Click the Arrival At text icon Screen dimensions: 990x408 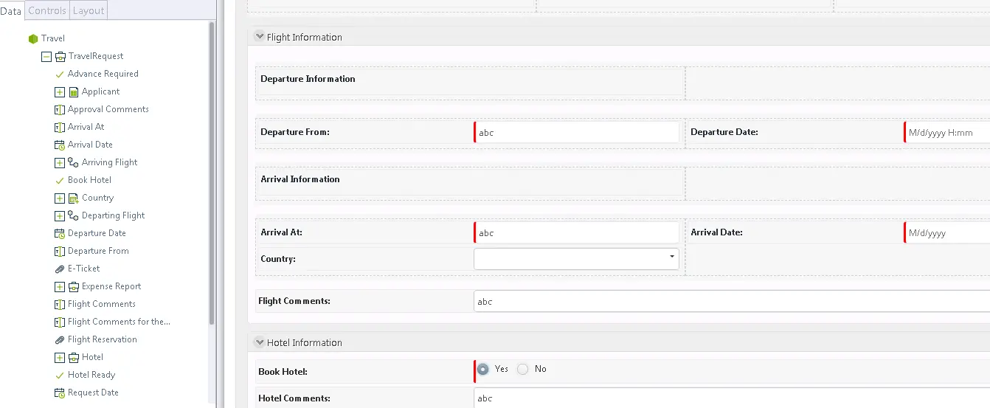tap(60, 127)
